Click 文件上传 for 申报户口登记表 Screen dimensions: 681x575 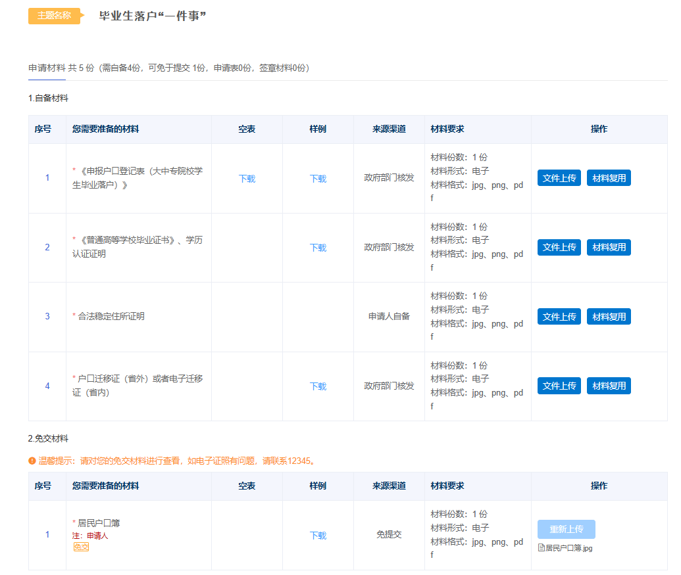(x=559, y=178)
